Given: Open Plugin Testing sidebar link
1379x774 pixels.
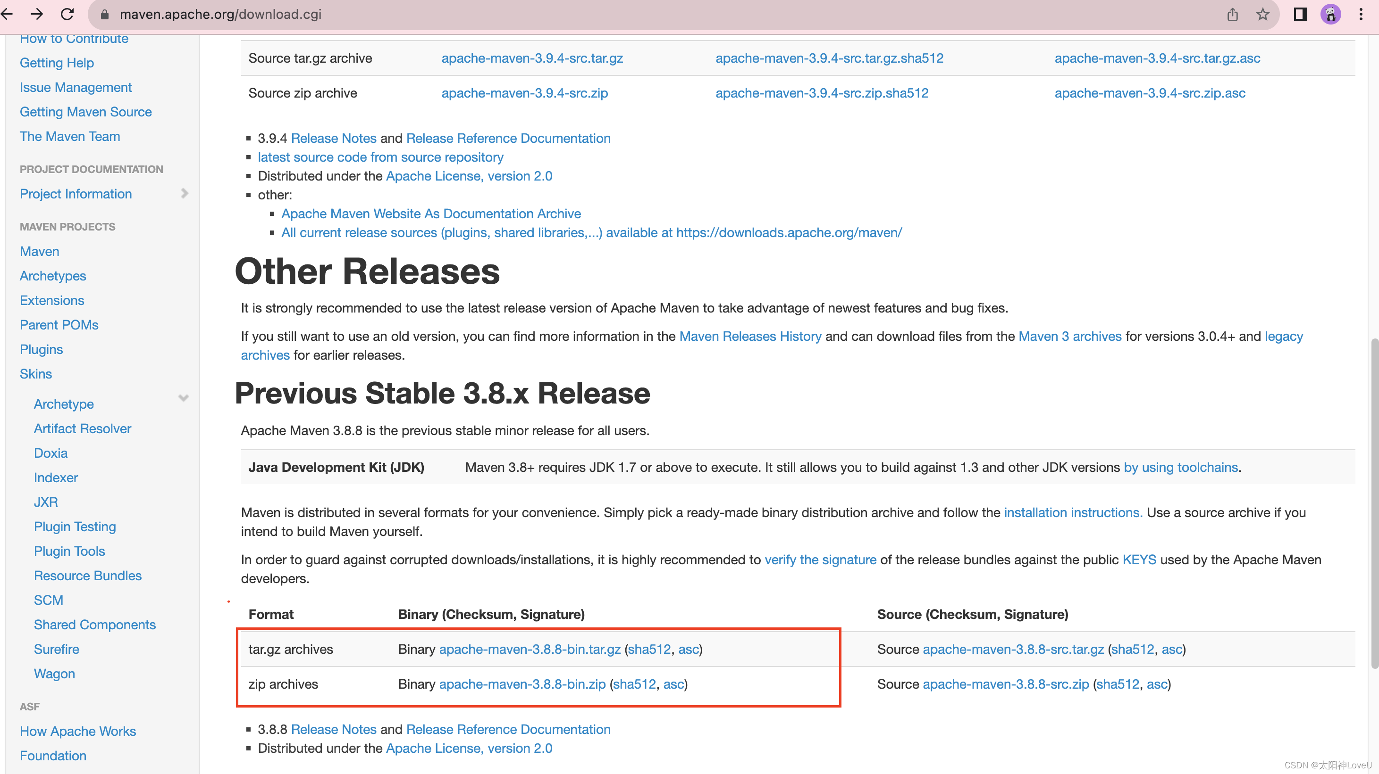Looking at the screenshot, I should click(75, 527).
